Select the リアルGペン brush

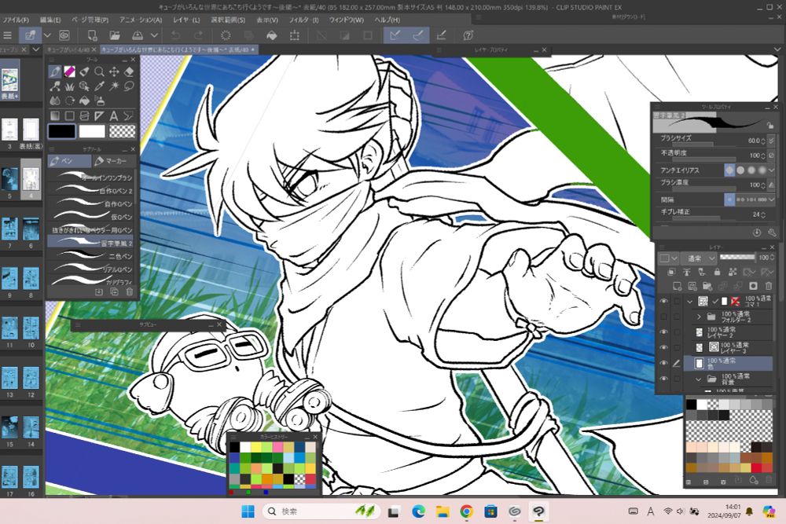coord(90,269)
